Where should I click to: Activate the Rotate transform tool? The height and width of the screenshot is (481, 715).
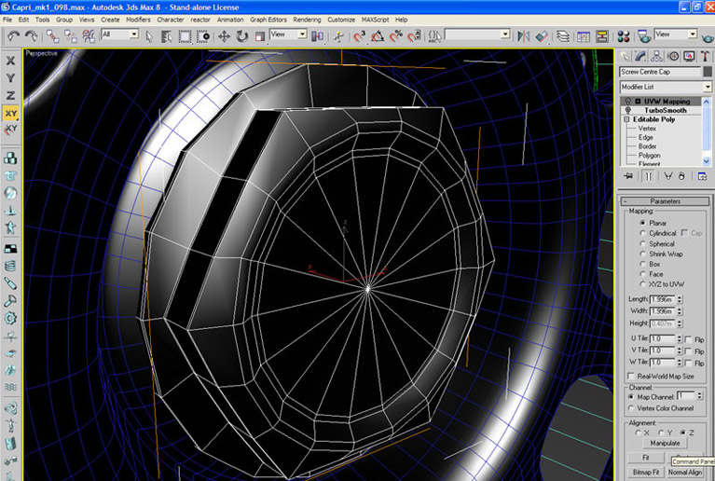pos(242,35)
